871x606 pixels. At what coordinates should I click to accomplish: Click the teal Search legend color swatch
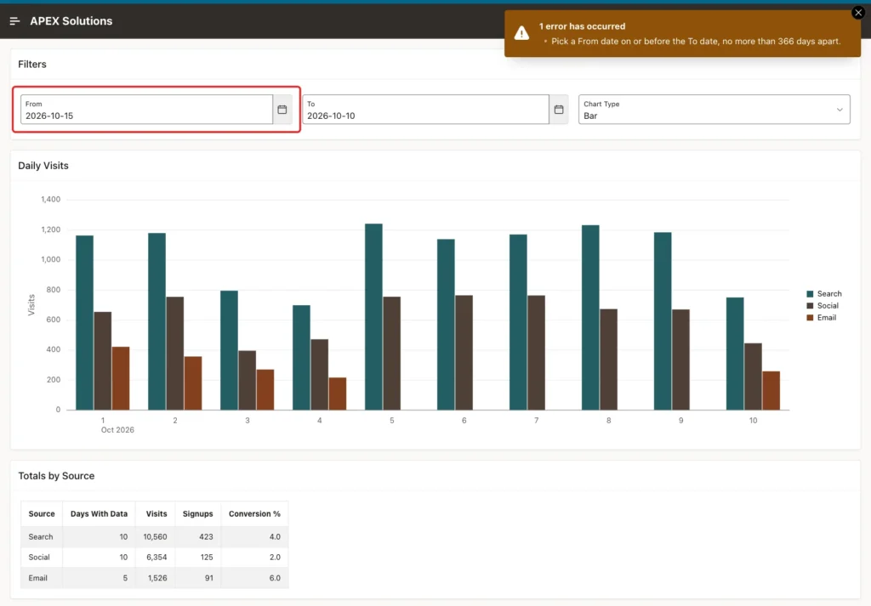click(810, 293)
